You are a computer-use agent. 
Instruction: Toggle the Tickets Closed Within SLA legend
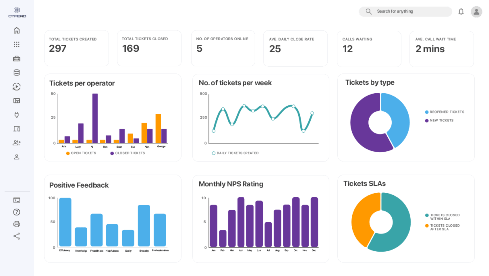(x=442, y=217)
